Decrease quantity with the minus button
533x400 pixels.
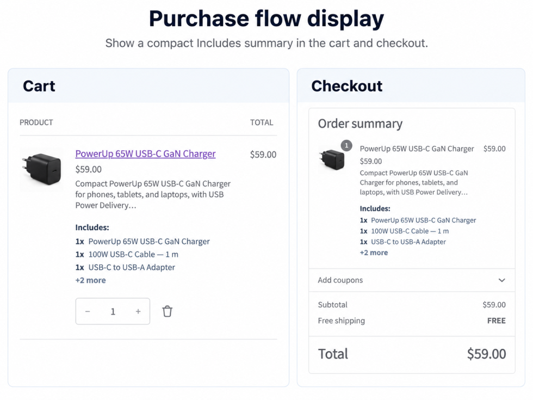point(88,311)
